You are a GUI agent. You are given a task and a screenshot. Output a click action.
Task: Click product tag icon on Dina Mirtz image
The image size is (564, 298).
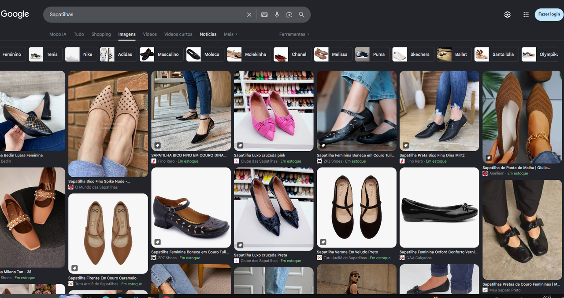pos(406,145)
